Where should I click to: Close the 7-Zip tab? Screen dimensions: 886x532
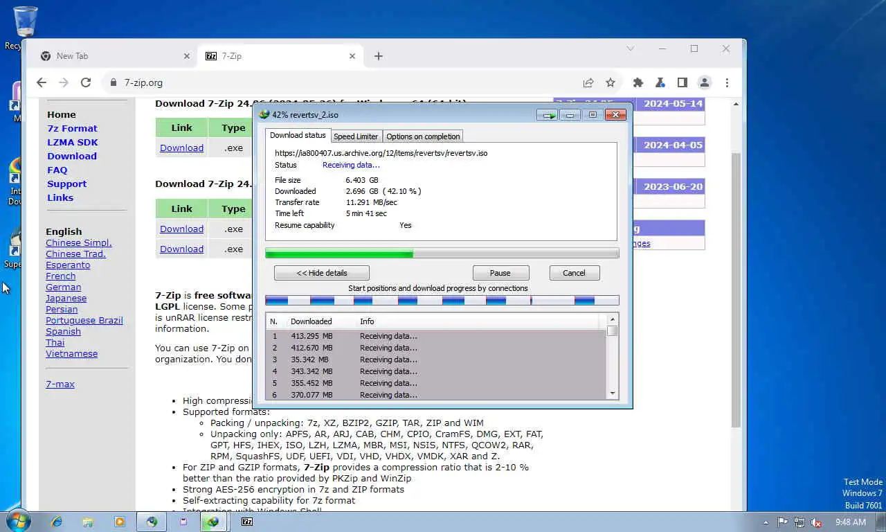click(x=352, y=56)
